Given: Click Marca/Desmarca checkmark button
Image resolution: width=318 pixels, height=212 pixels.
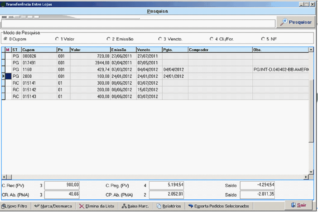Looking at the screenshot, I should click(53, 206).
